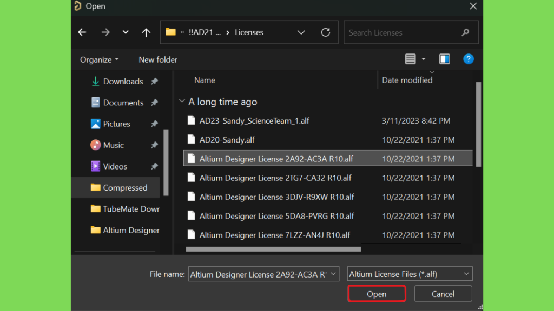Image resolution: width=554 pixels, height=311 pixels.
Task: Sort by Date modified column header
Action: [407, 80]
